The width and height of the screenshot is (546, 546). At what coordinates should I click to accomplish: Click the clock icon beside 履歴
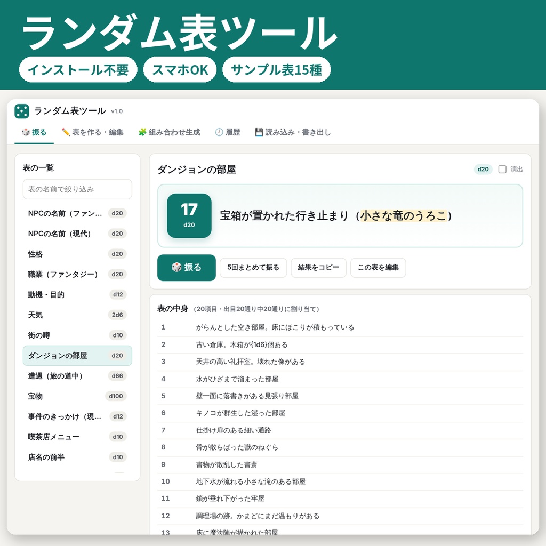(x=219, y=132)
